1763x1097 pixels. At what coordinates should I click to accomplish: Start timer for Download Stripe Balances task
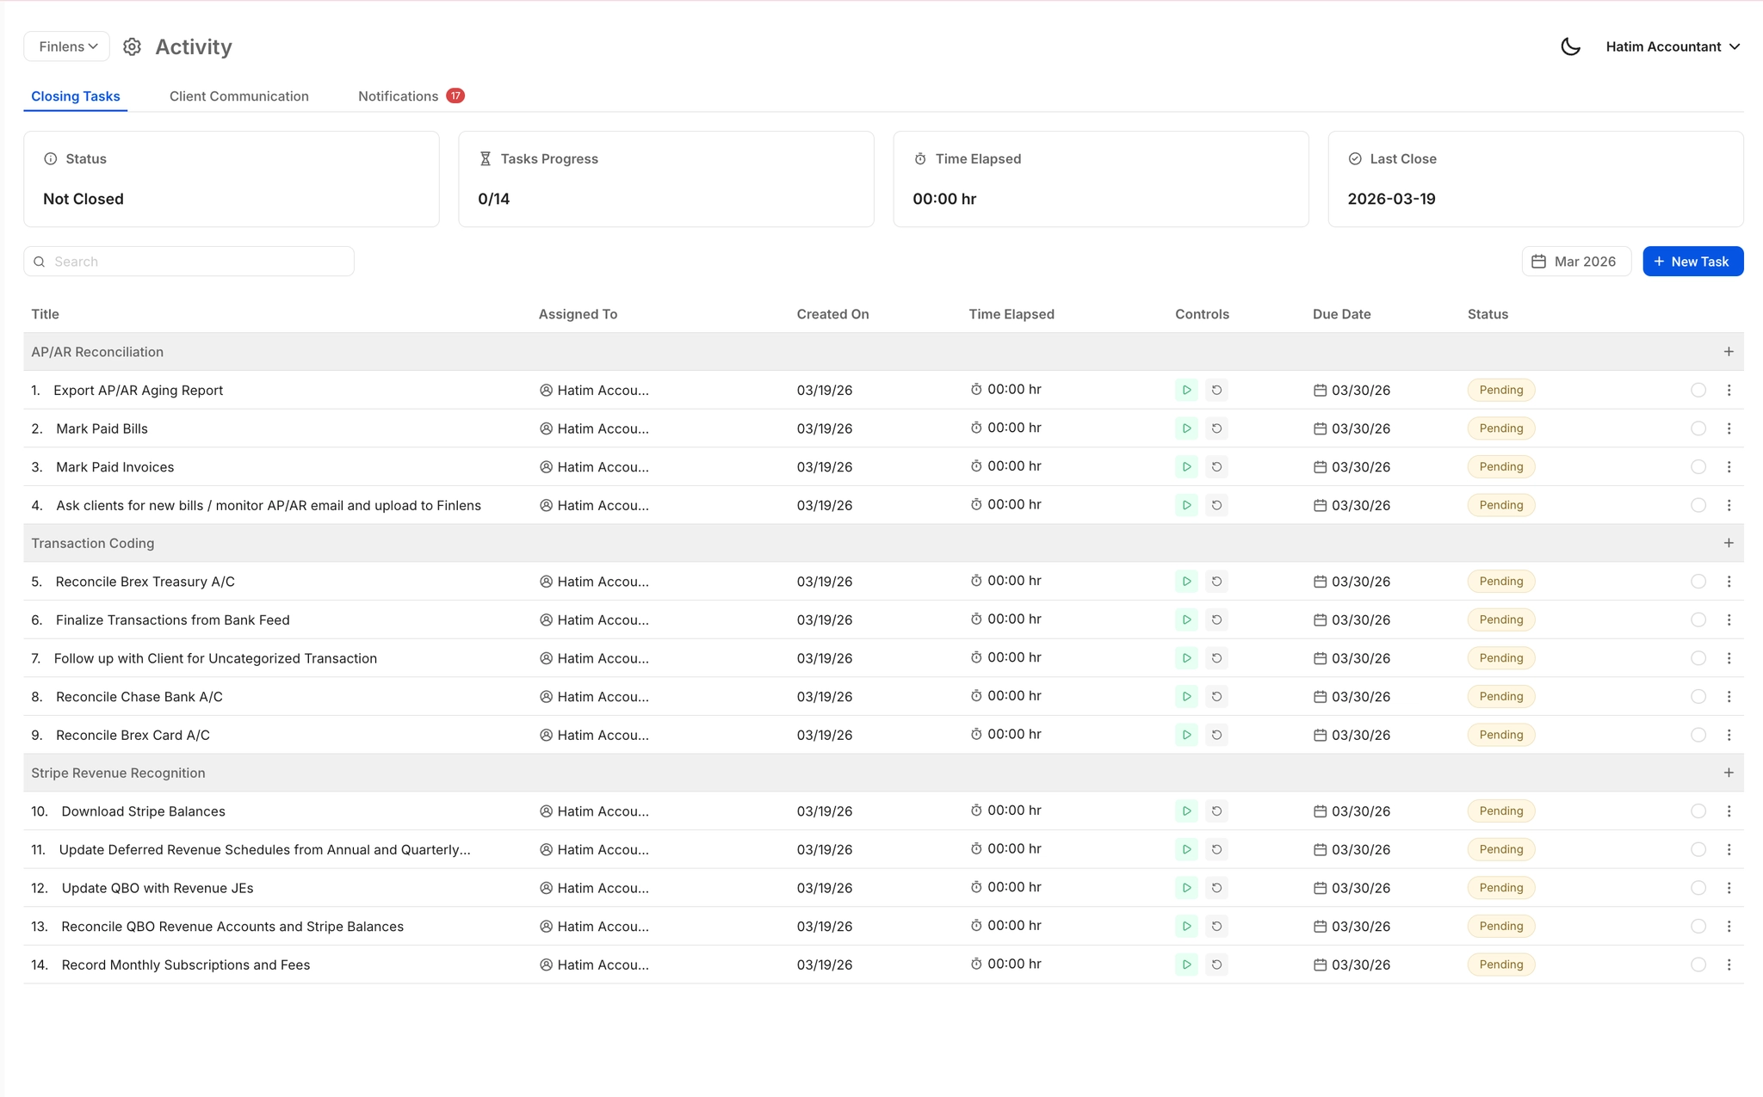pyautogui.click(x=1186, y=811)
